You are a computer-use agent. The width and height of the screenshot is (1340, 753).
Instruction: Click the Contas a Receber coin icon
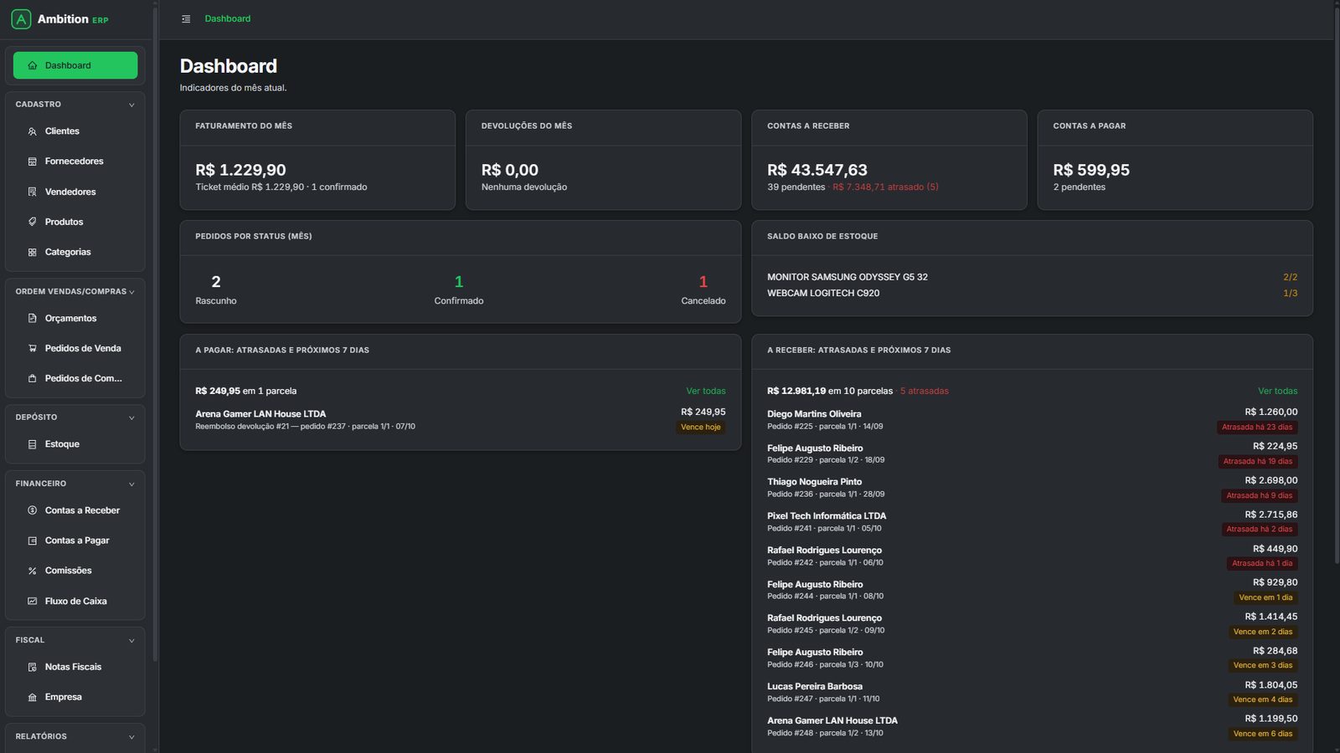[33, 510]
